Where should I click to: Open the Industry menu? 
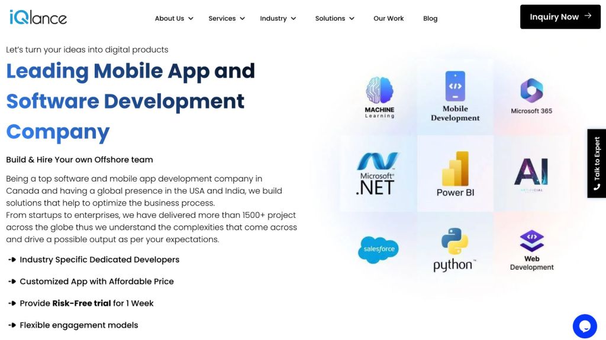[x=278, y=18]
